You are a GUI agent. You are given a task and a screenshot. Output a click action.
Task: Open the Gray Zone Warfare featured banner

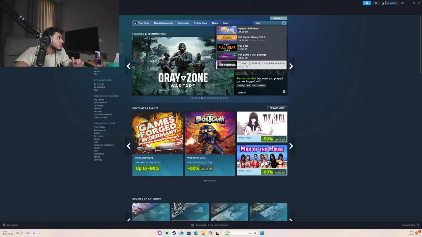183,66
